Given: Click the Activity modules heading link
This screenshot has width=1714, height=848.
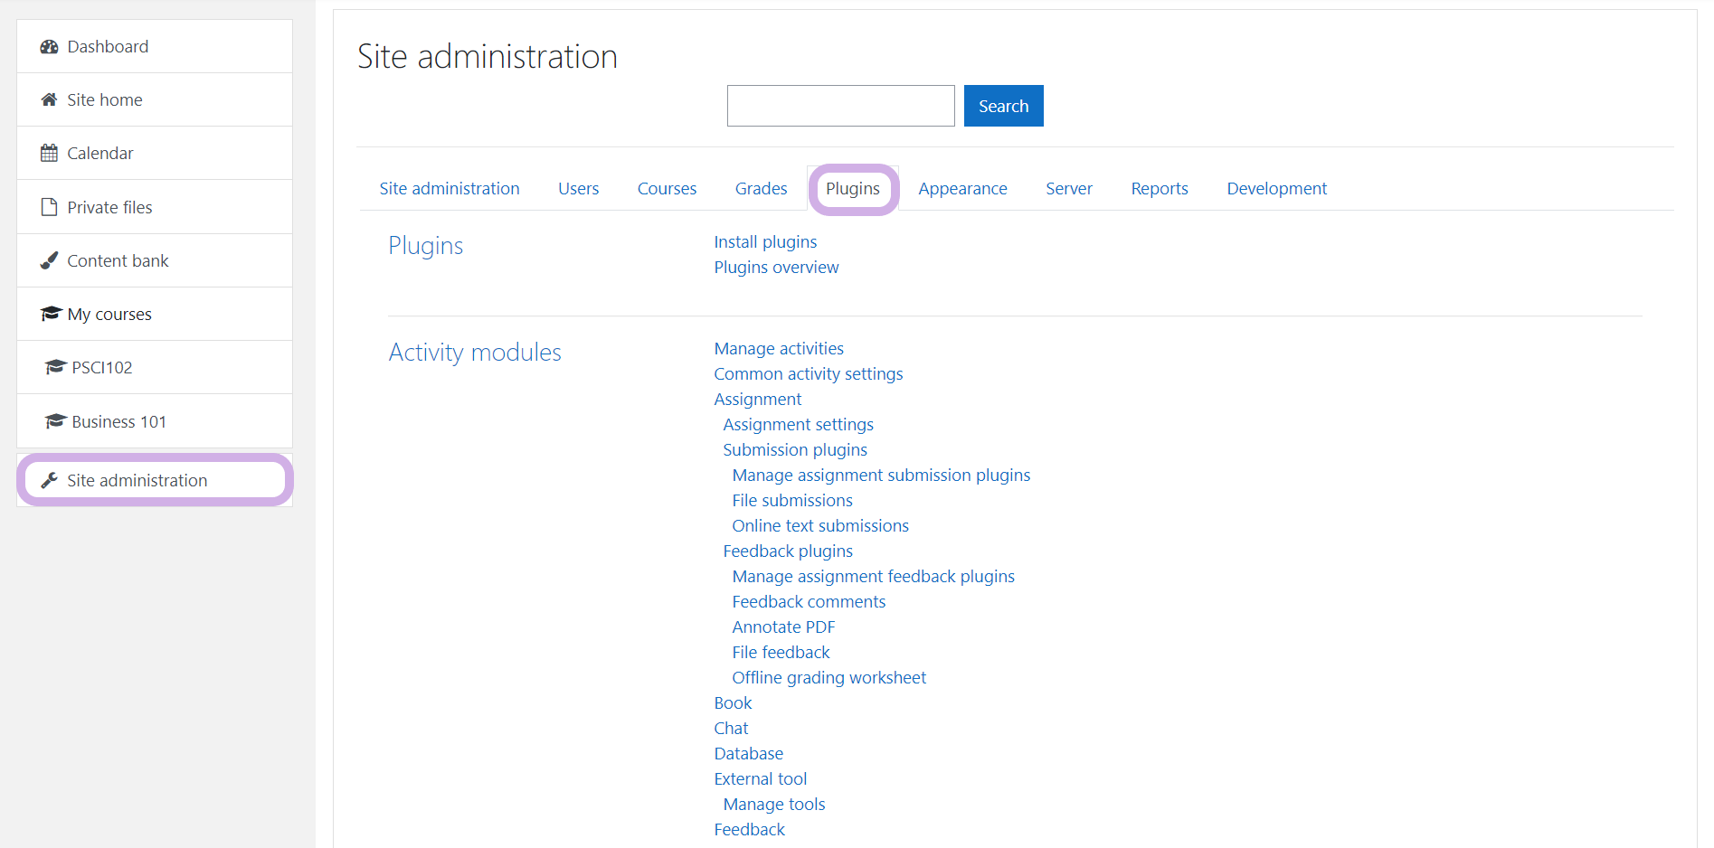Looking at the screenshot, I should point(475,353).
